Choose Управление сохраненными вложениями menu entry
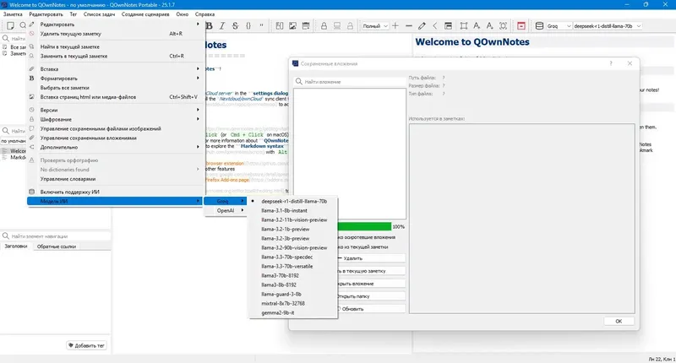Viewport: 676px width, 363px height. 115,138
